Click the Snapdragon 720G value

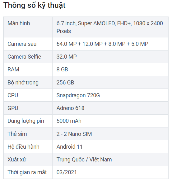pyautogui.click(x=78, y=96)
